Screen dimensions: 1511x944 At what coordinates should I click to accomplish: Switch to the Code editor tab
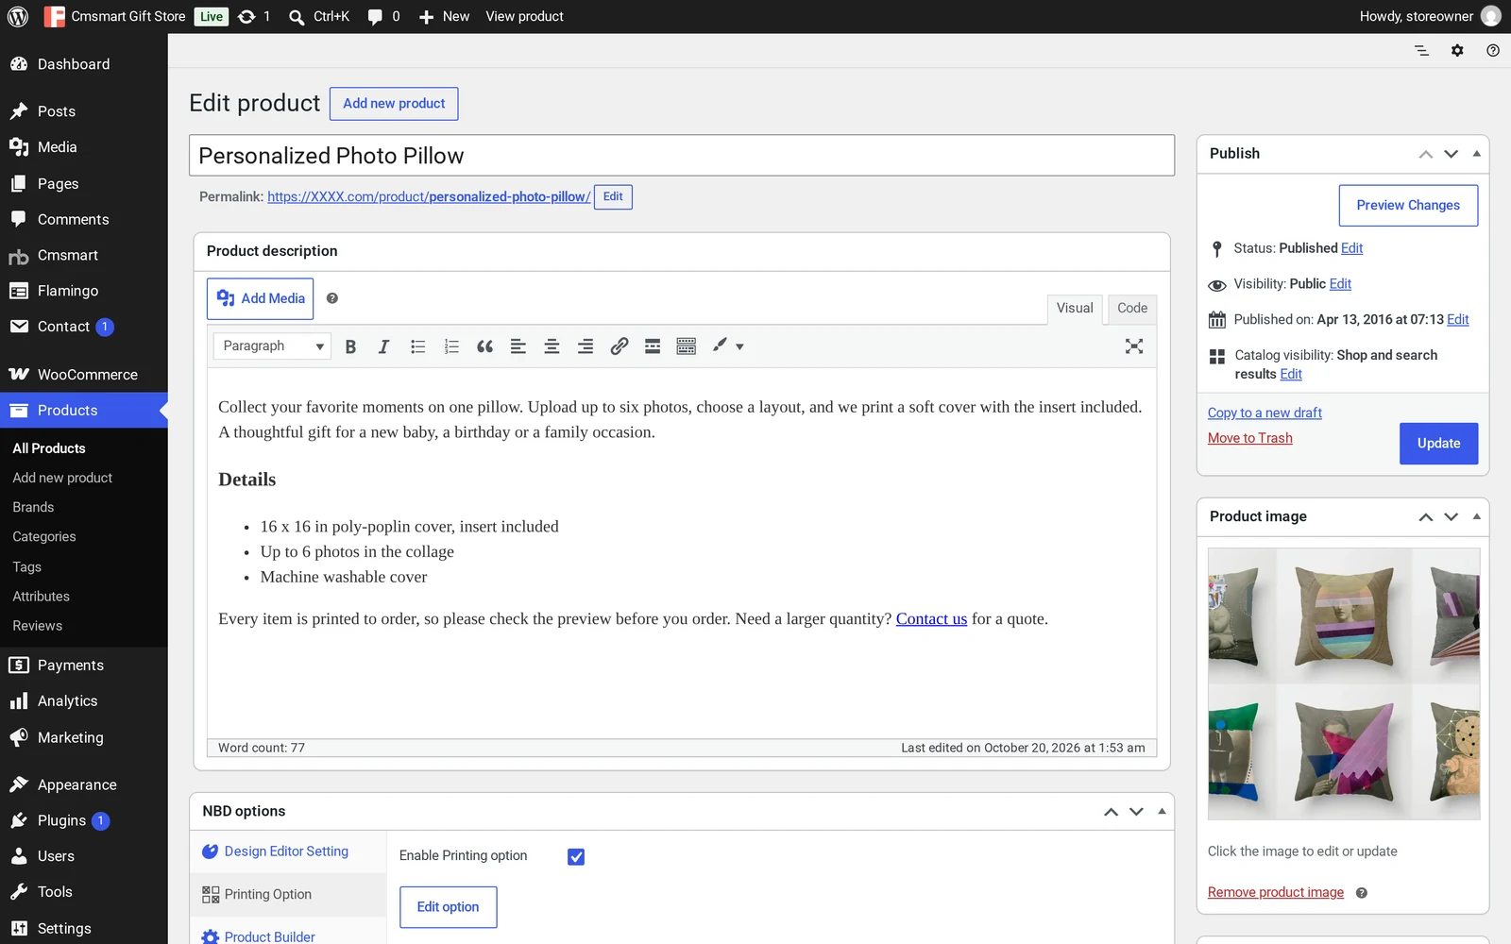[1132, 308]
